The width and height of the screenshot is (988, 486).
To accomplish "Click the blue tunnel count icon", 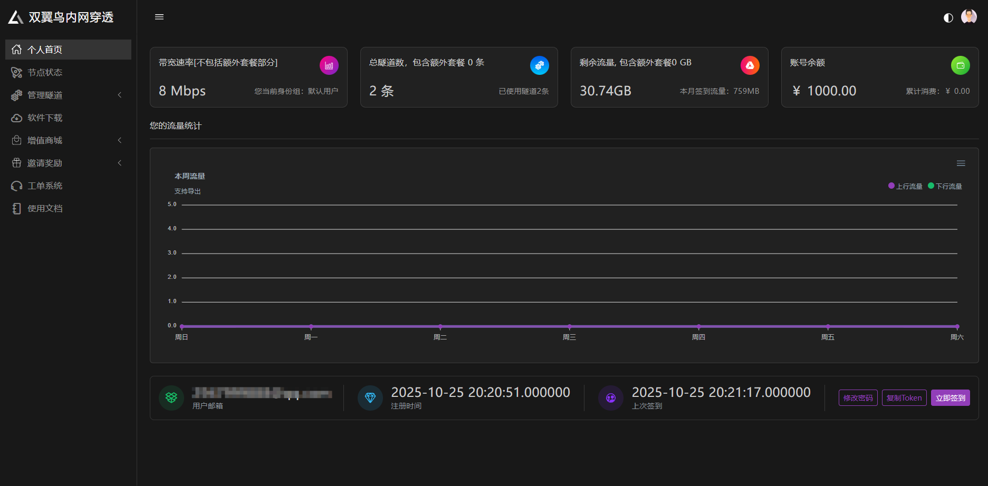I will (x=539, y=65).
